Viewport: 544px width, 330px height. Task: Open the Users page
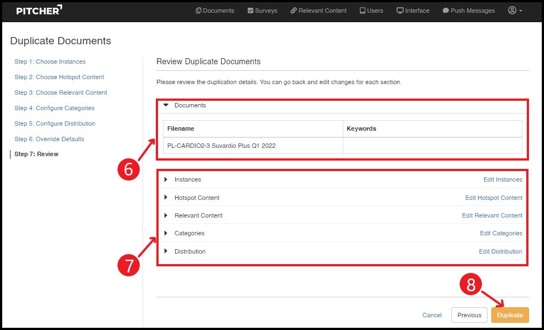371,11
